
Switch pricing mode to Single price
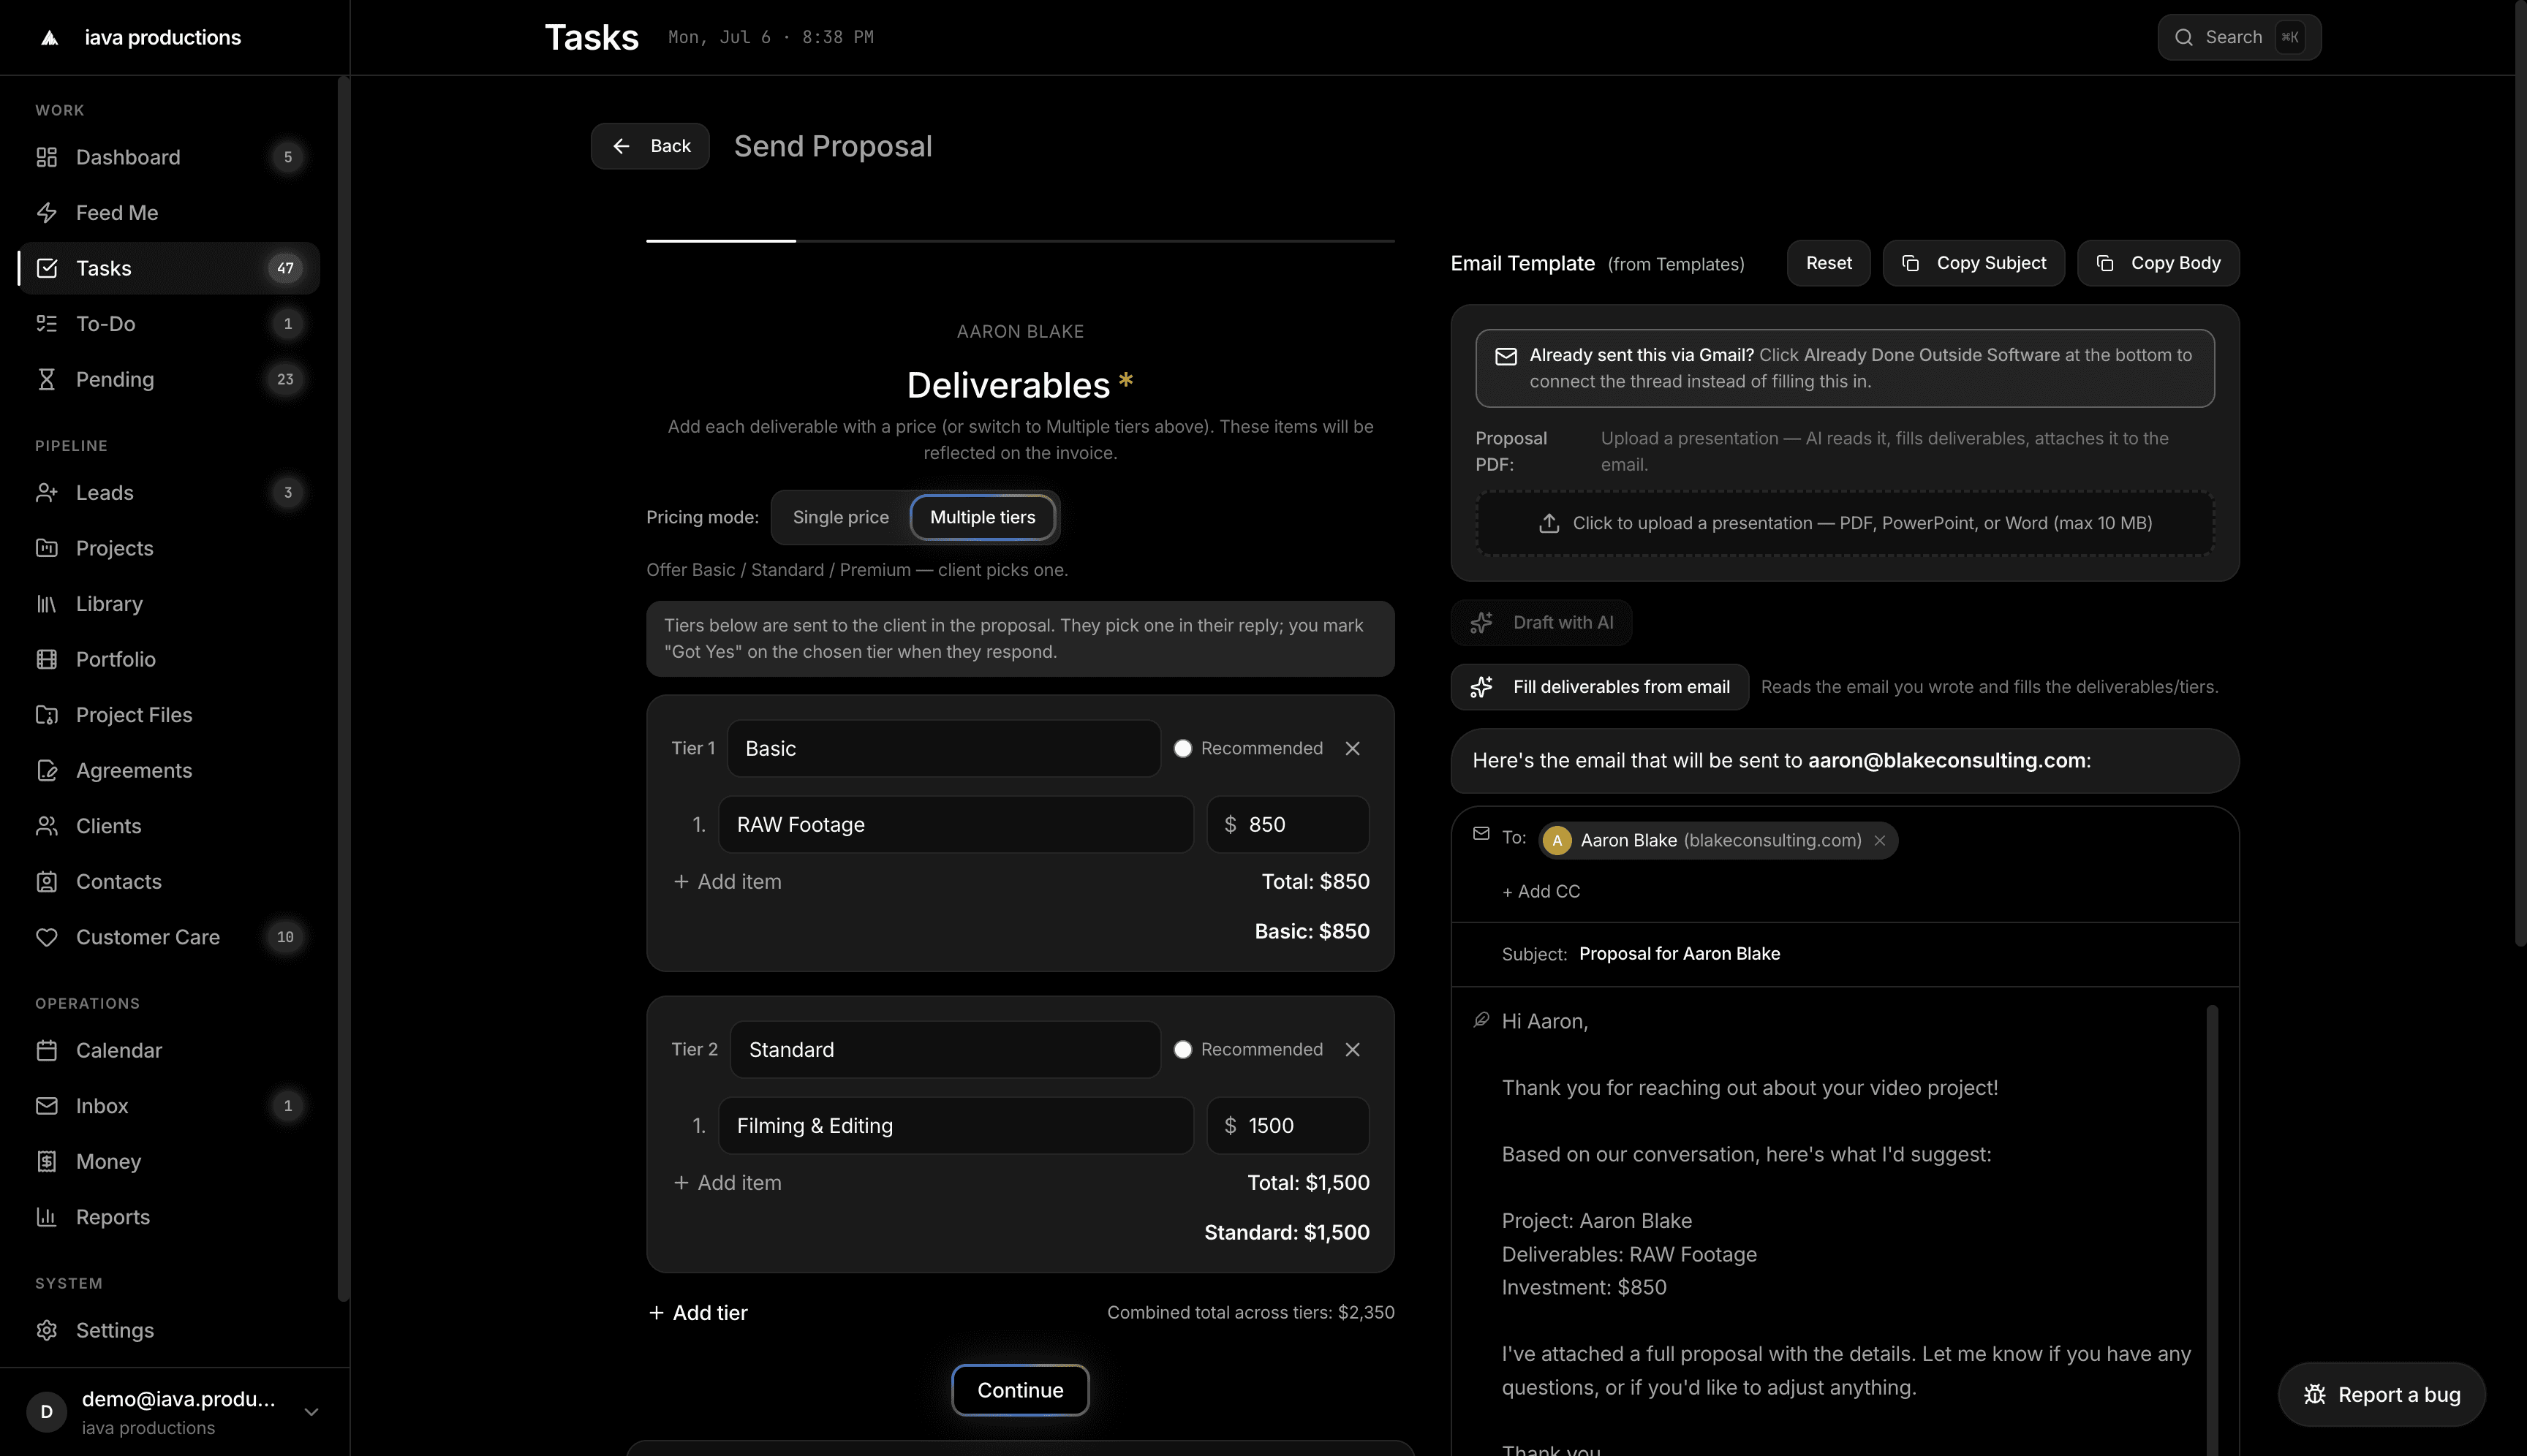pos(840,517)
